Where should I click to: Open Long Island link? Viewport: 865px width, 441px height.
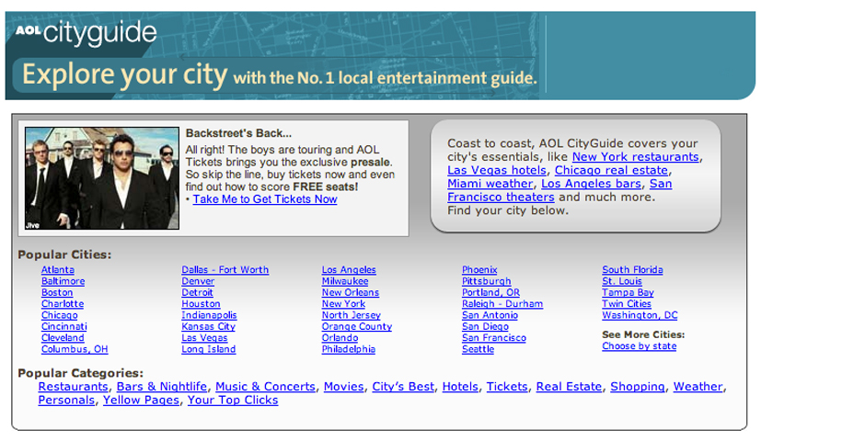pyautogui.click(x=209, y=350)
